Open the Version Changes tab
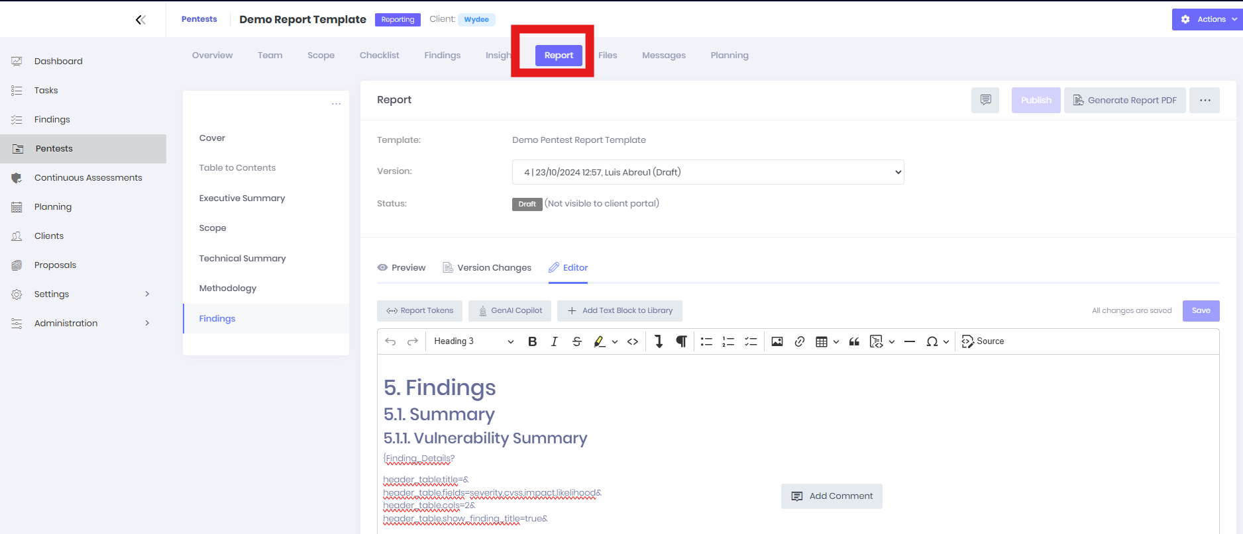The image size is (1243, 534). click(x=487, y=267)
